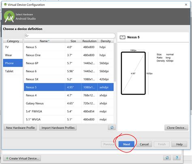This screenshot has width=192, height=164.
Task: Select Nexus S device row
Action: [x=69, y=47]
